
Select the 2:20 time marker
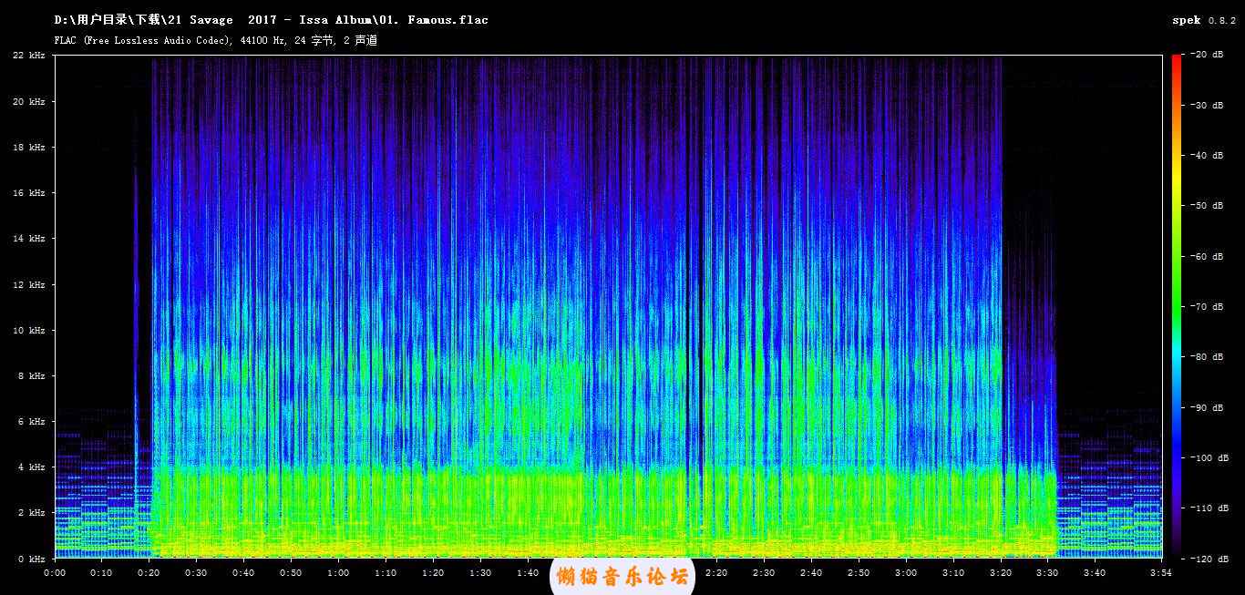pos(716,572)
